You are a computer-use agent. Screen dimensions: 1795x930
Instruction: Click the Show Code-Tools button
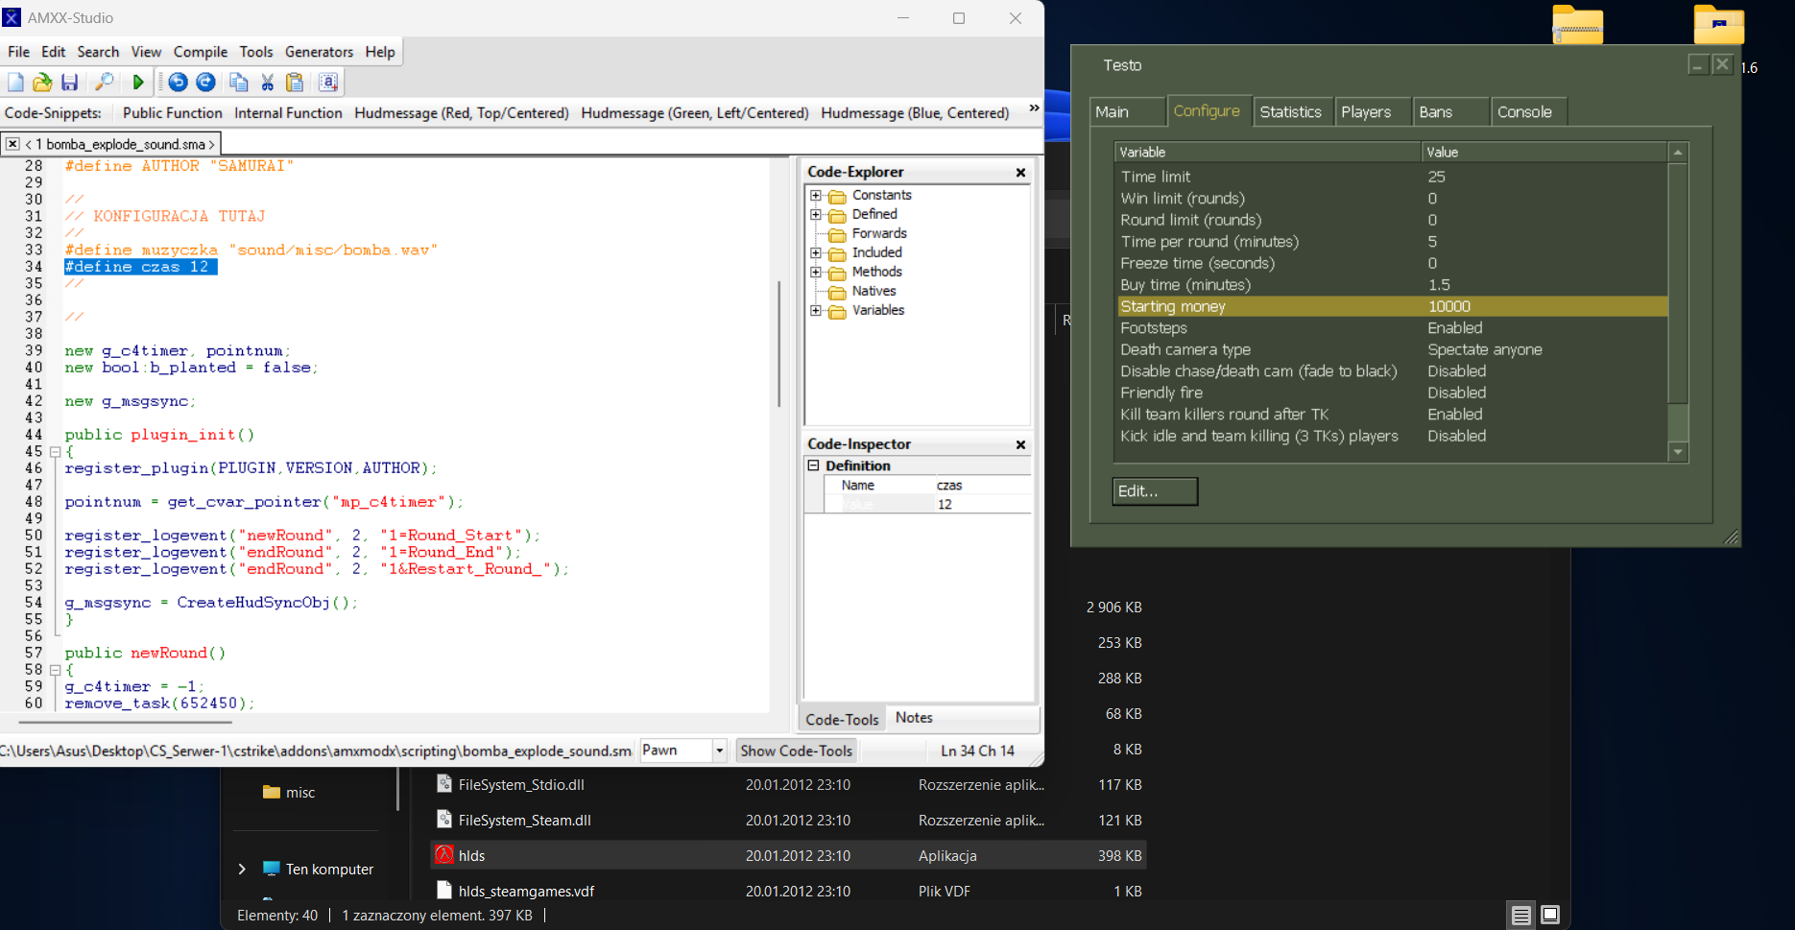coord(796,751)
